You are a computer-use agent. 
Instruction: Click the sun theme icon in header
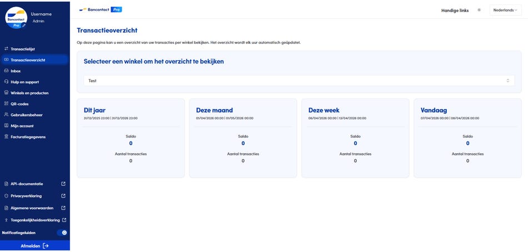coord(479,10)
